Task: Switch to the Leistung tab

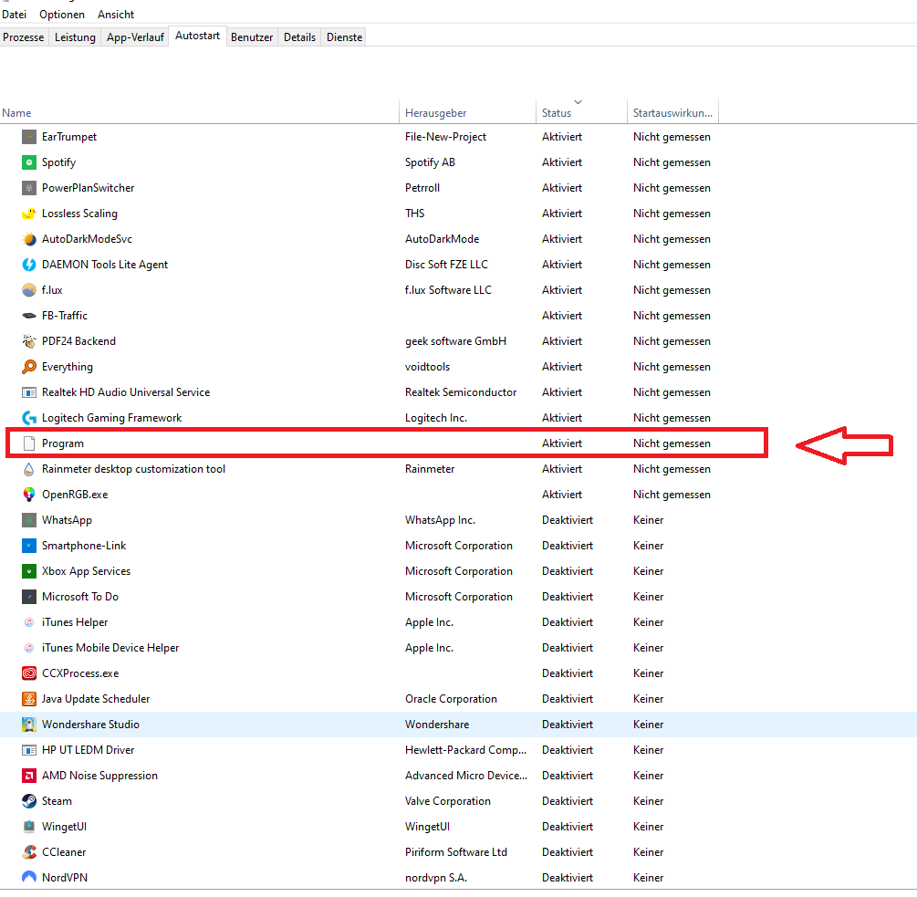Action: coord(75,37)
